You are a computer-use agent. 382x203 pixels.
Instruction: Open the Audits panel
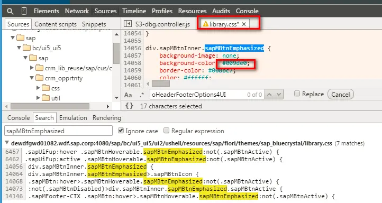221,11
